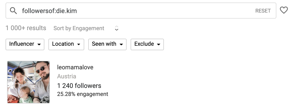Click the Exclude filter's caret arrow
This screenshot has width=293, height=107.
[x=158, y=44]
